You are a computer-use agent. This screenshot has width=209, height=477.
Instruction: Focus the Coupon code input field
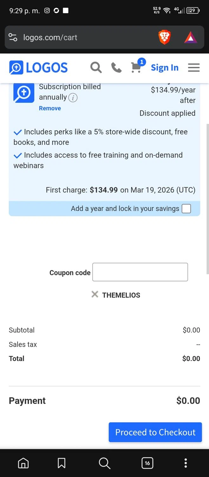140,272
